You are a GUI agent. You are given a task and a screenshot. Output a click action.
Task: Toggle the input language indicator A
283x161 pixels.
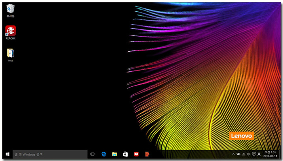(x=259, y=154)
